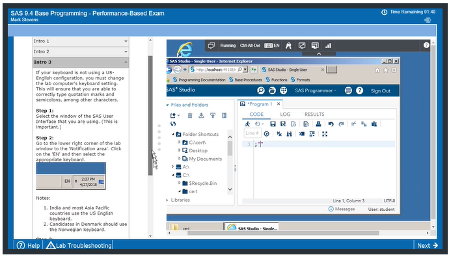The width and height of the screenshot is (451, 257).
Task: Run the SAS program with running-man icon
Action: (247, 124)
